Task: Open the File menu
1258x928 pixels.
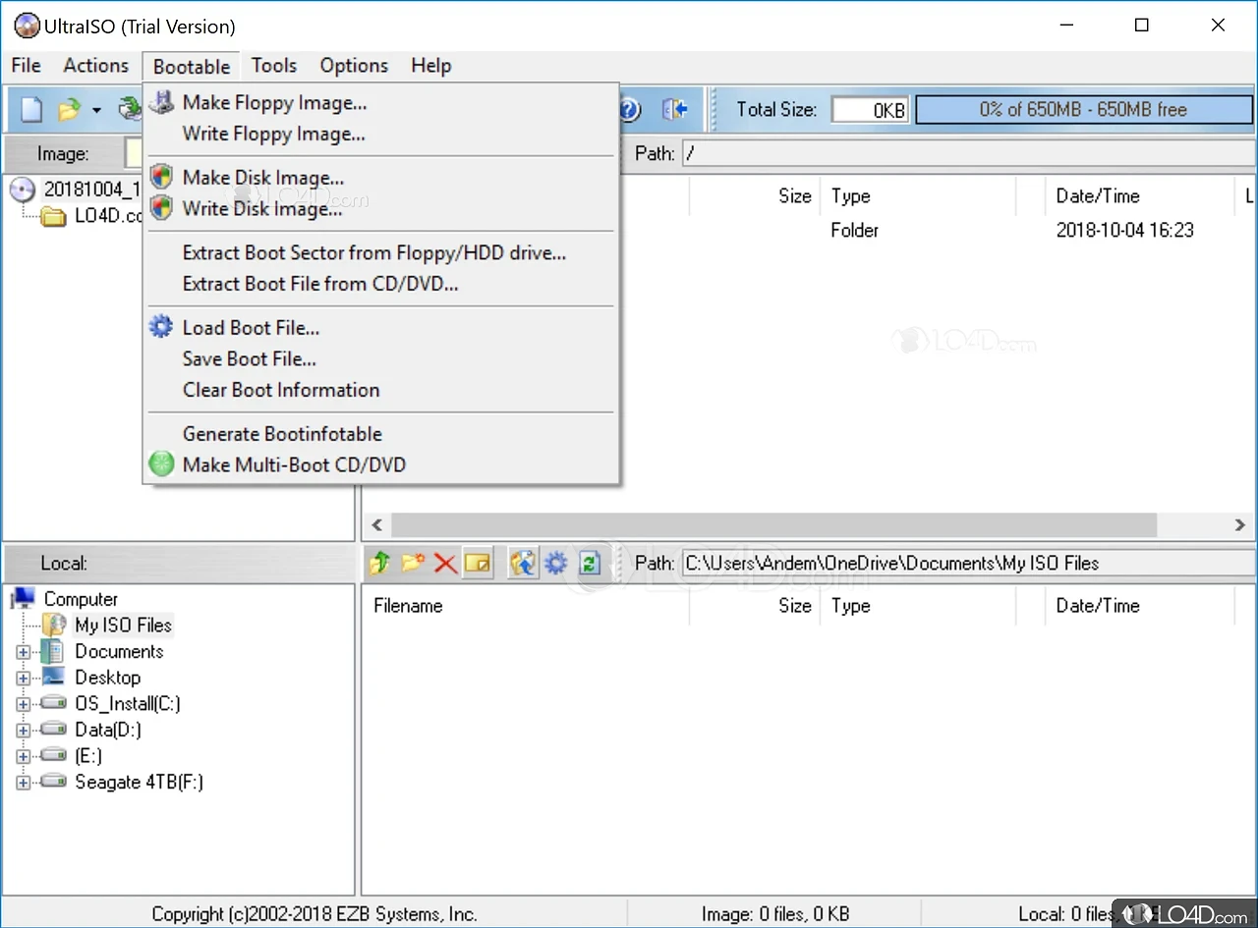Action: 26,66
